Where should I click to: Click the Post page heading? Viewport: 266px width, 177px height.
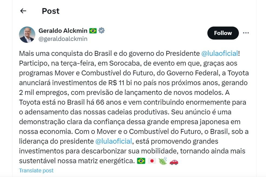(51, 11)
